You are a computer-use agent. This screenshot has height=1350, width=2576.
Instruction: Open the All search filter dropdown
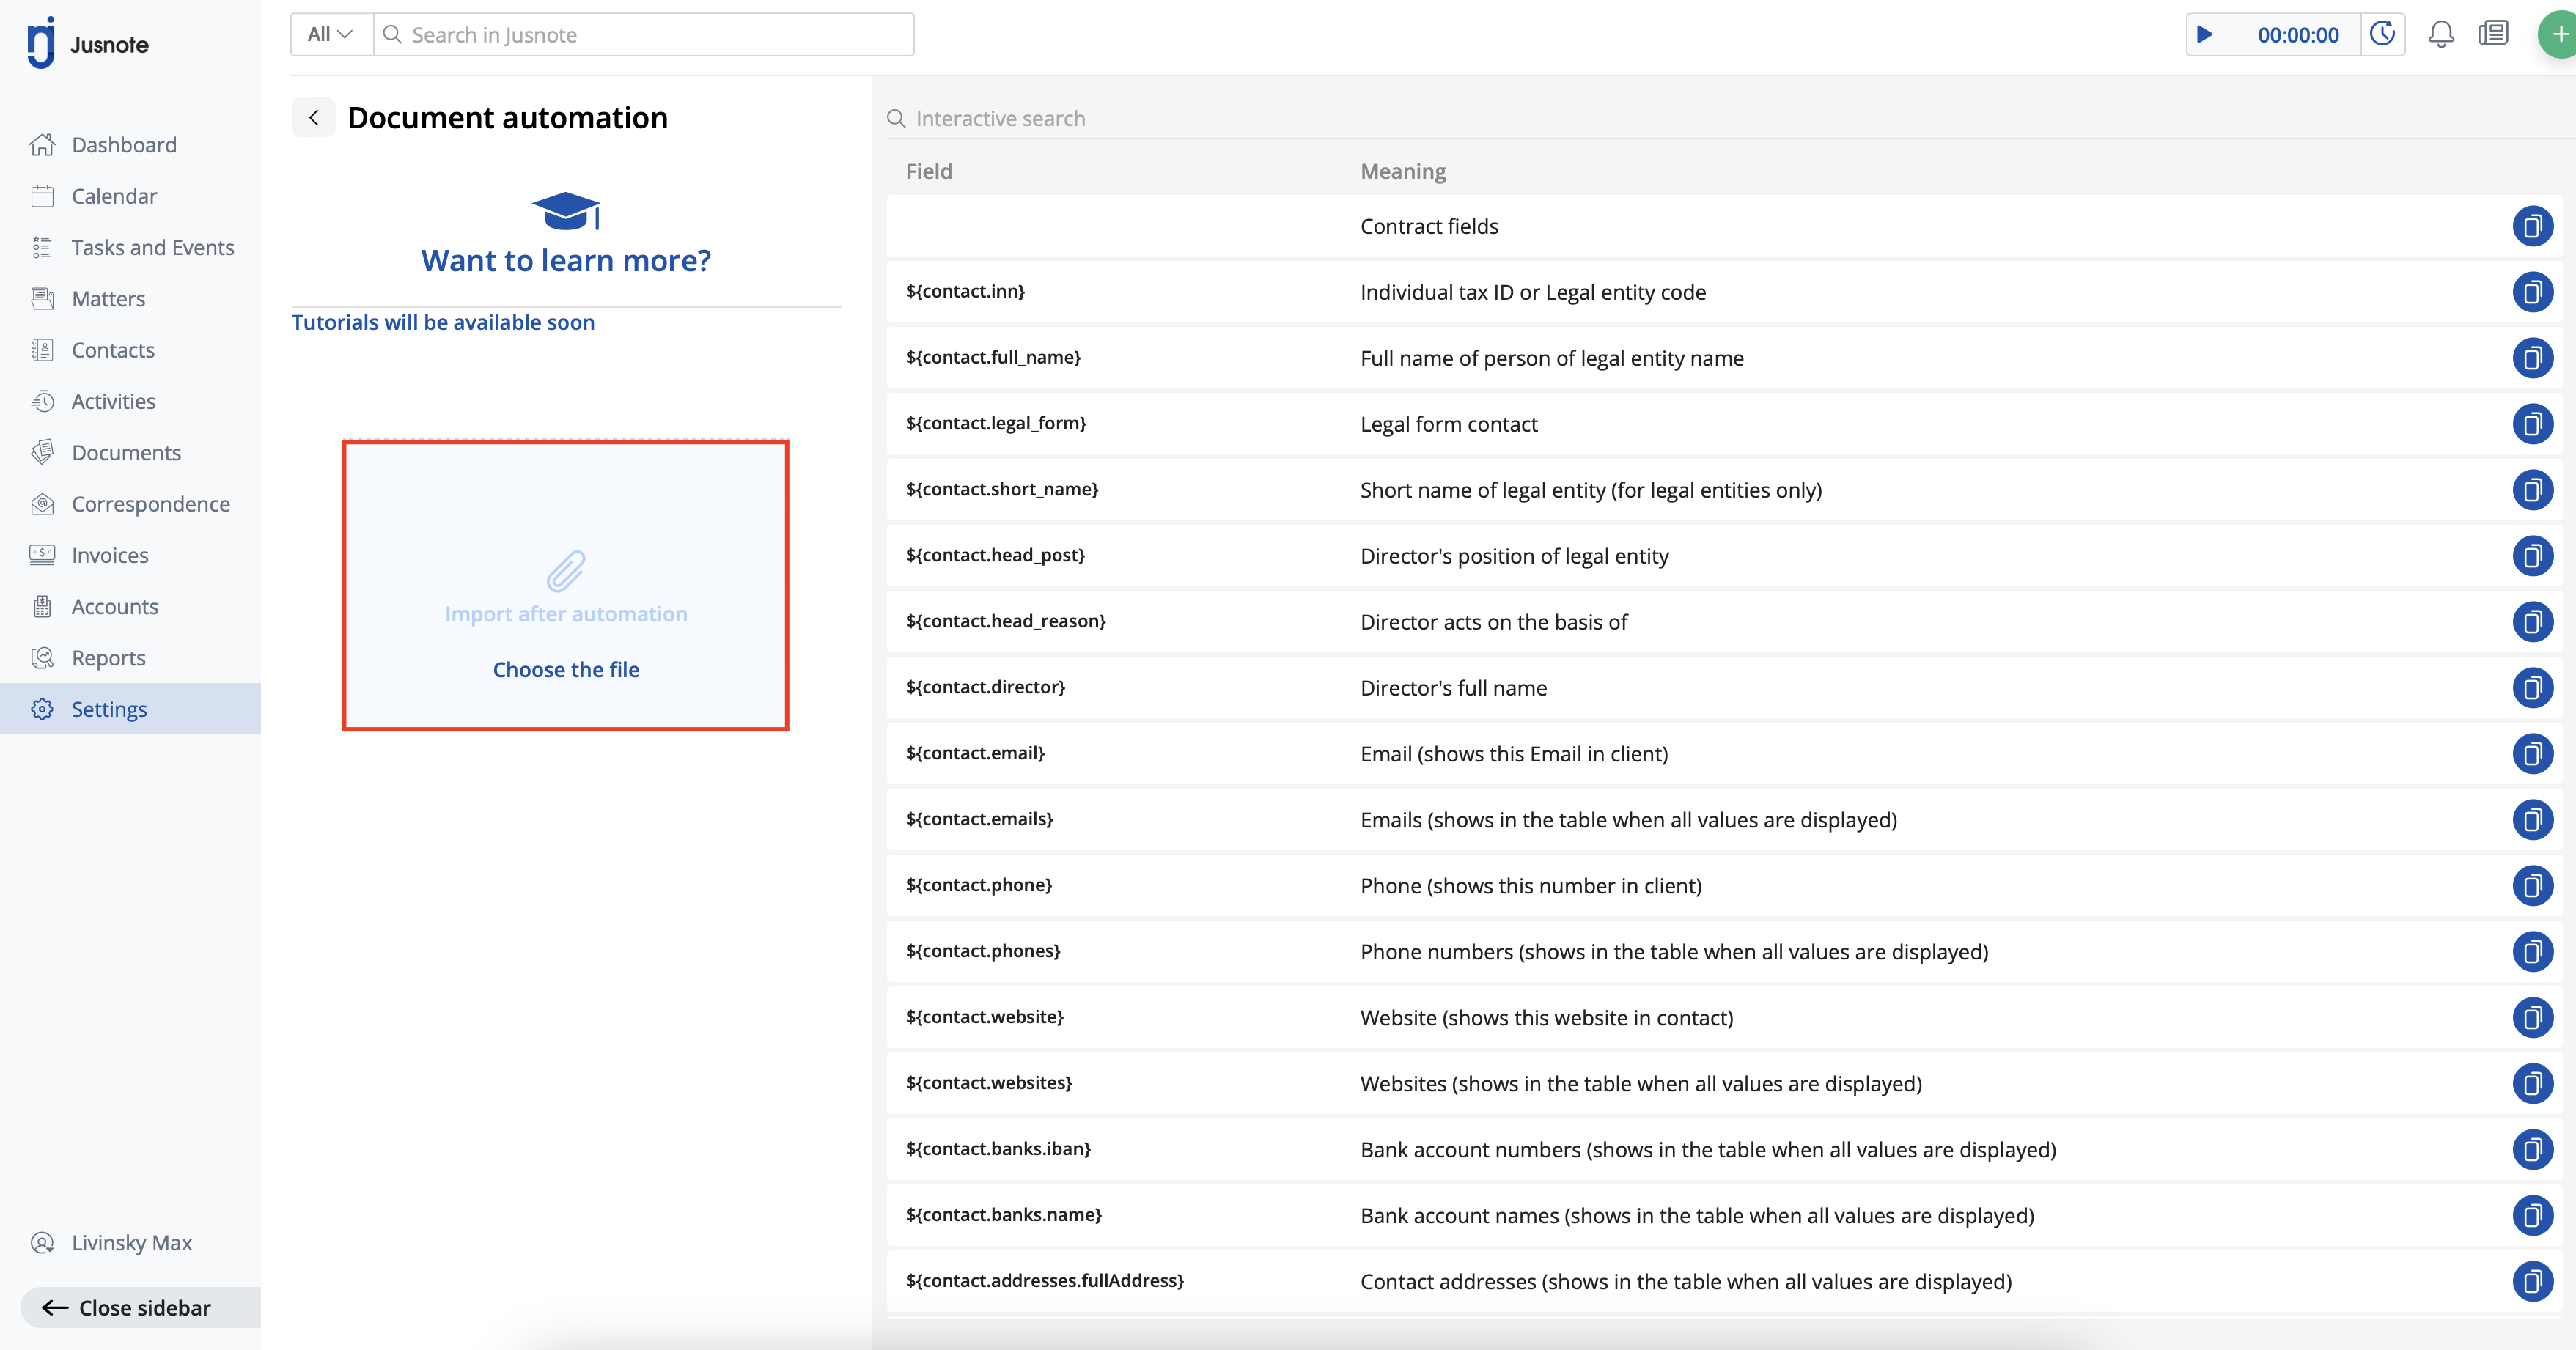[331, 34]
